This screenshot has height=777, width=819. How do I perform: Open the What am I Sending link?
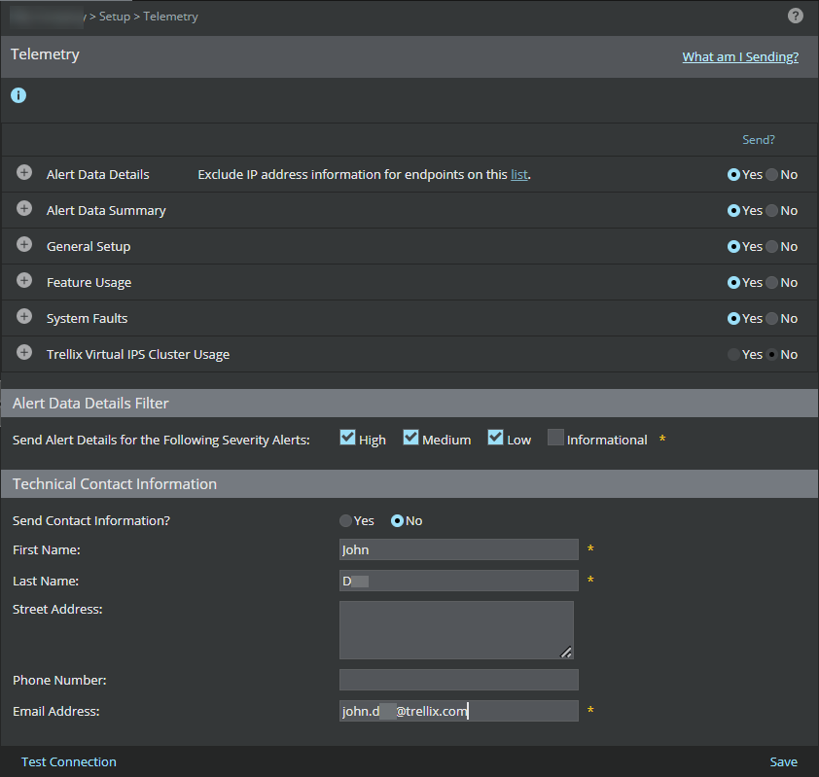(740, 56)
